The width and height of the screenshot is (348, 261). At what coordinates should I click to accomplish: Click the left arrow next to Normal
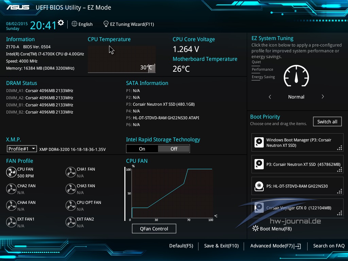(x=270, y=97)
